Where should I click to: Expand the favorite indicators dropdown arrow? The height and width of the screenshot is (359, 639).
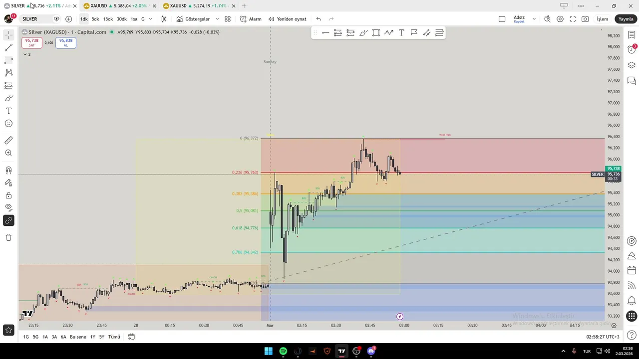pyautogui.click(x=217, y=19)
